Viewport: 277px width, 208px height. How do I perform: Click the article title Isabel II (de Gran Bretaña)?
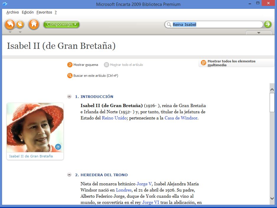[x=61, y=46]
